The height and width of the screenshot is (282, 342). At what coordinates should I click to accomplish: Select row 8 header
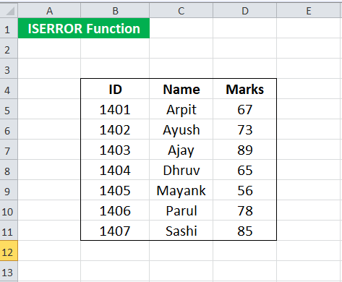tap(9, 170)
